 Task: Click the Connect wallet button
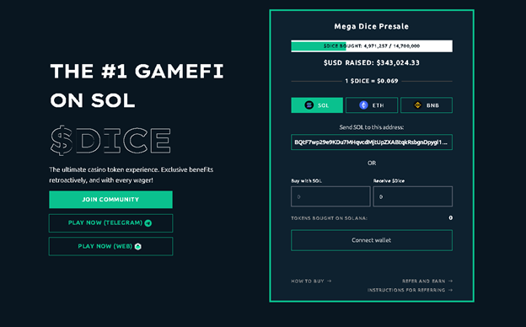(x=372, y=240)
